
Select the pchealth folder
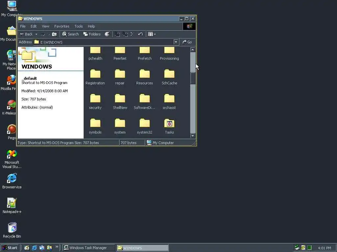pos(95,54)
